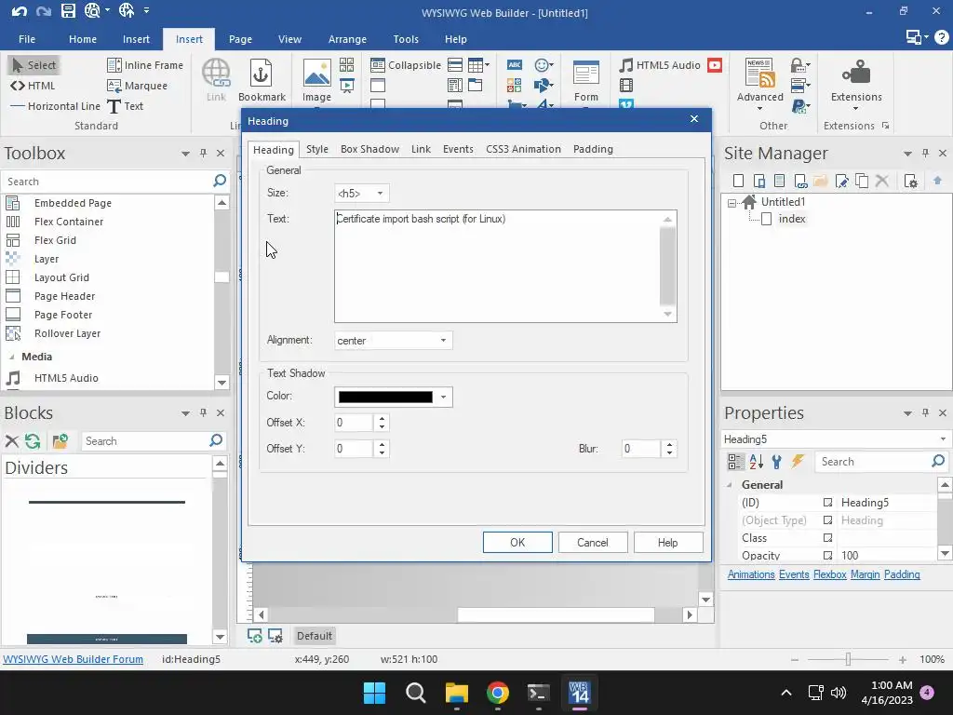Open the Link tab in Heading dialog
This screenshot has height=715, width=953.
421,149
